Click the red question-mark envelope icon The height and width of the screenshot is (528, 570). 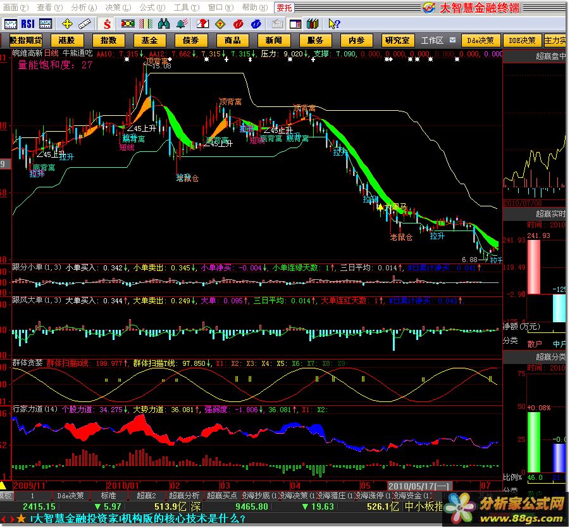click(x=202, y=24)
